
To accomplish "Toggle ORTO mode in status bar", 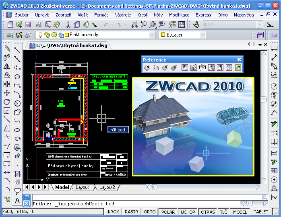I will [149, 212].
